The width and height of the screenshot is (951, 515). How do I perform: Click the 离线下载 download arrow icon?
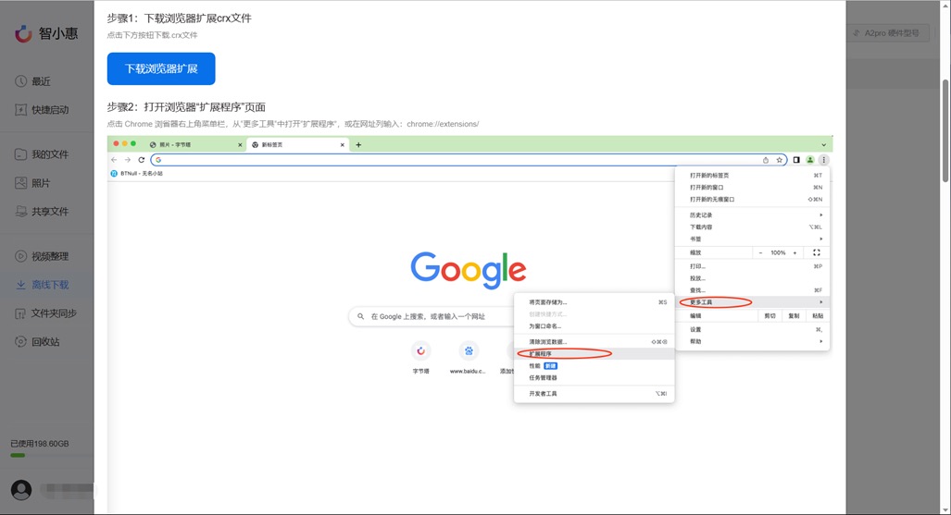pyautogui.click(x=21, y=285)
